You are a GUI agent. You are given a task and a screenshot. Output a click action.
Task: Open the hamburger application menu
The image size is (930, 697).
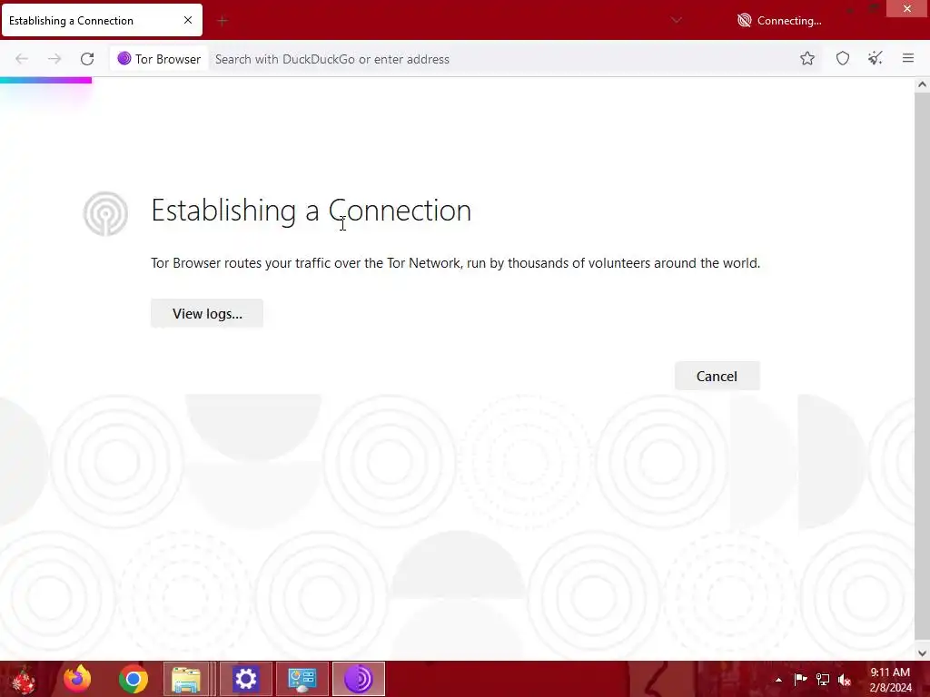pyautogui.click(x=907, y=58)
